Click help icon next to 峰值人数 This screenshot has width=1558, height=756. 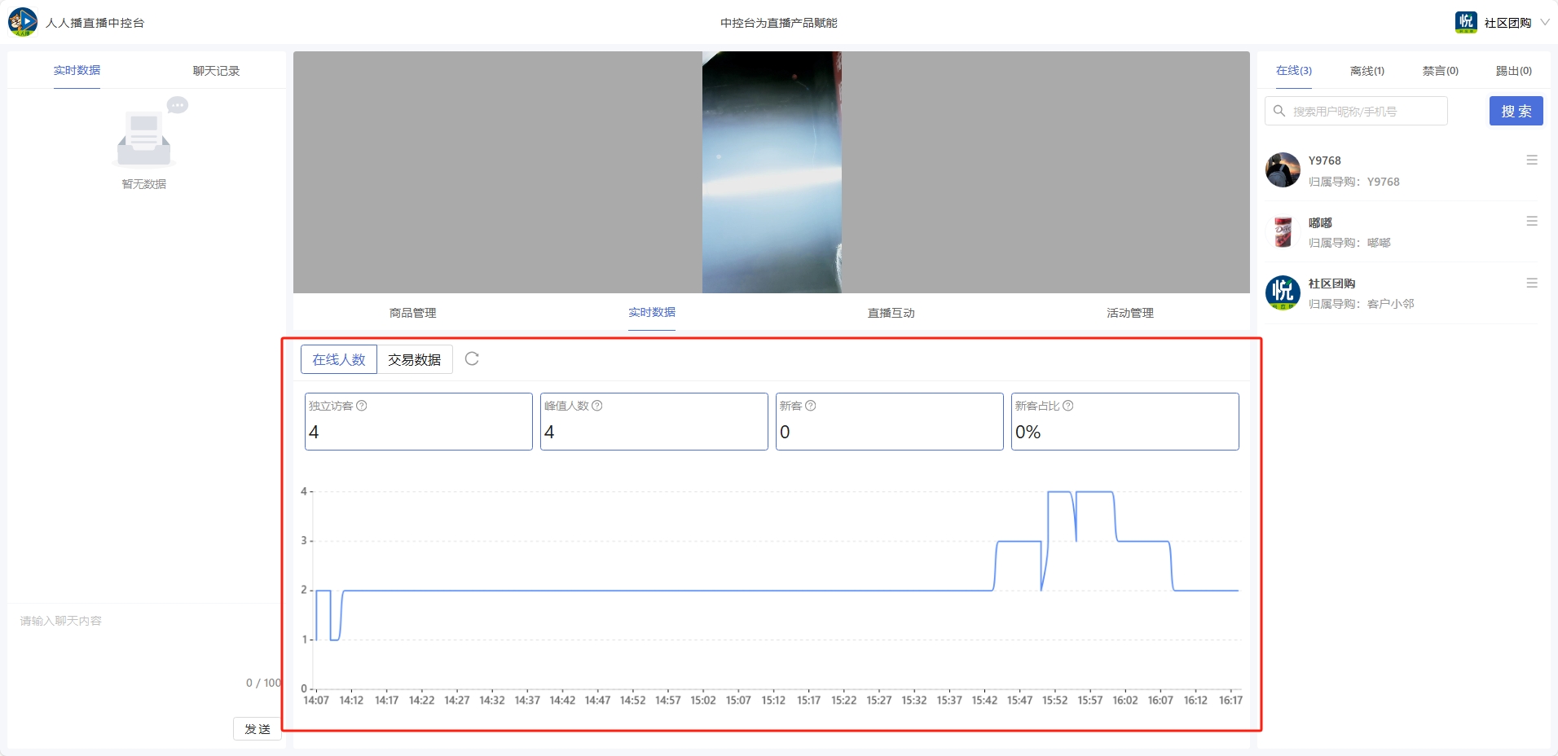pyautogui.click(x=597, y=406)
